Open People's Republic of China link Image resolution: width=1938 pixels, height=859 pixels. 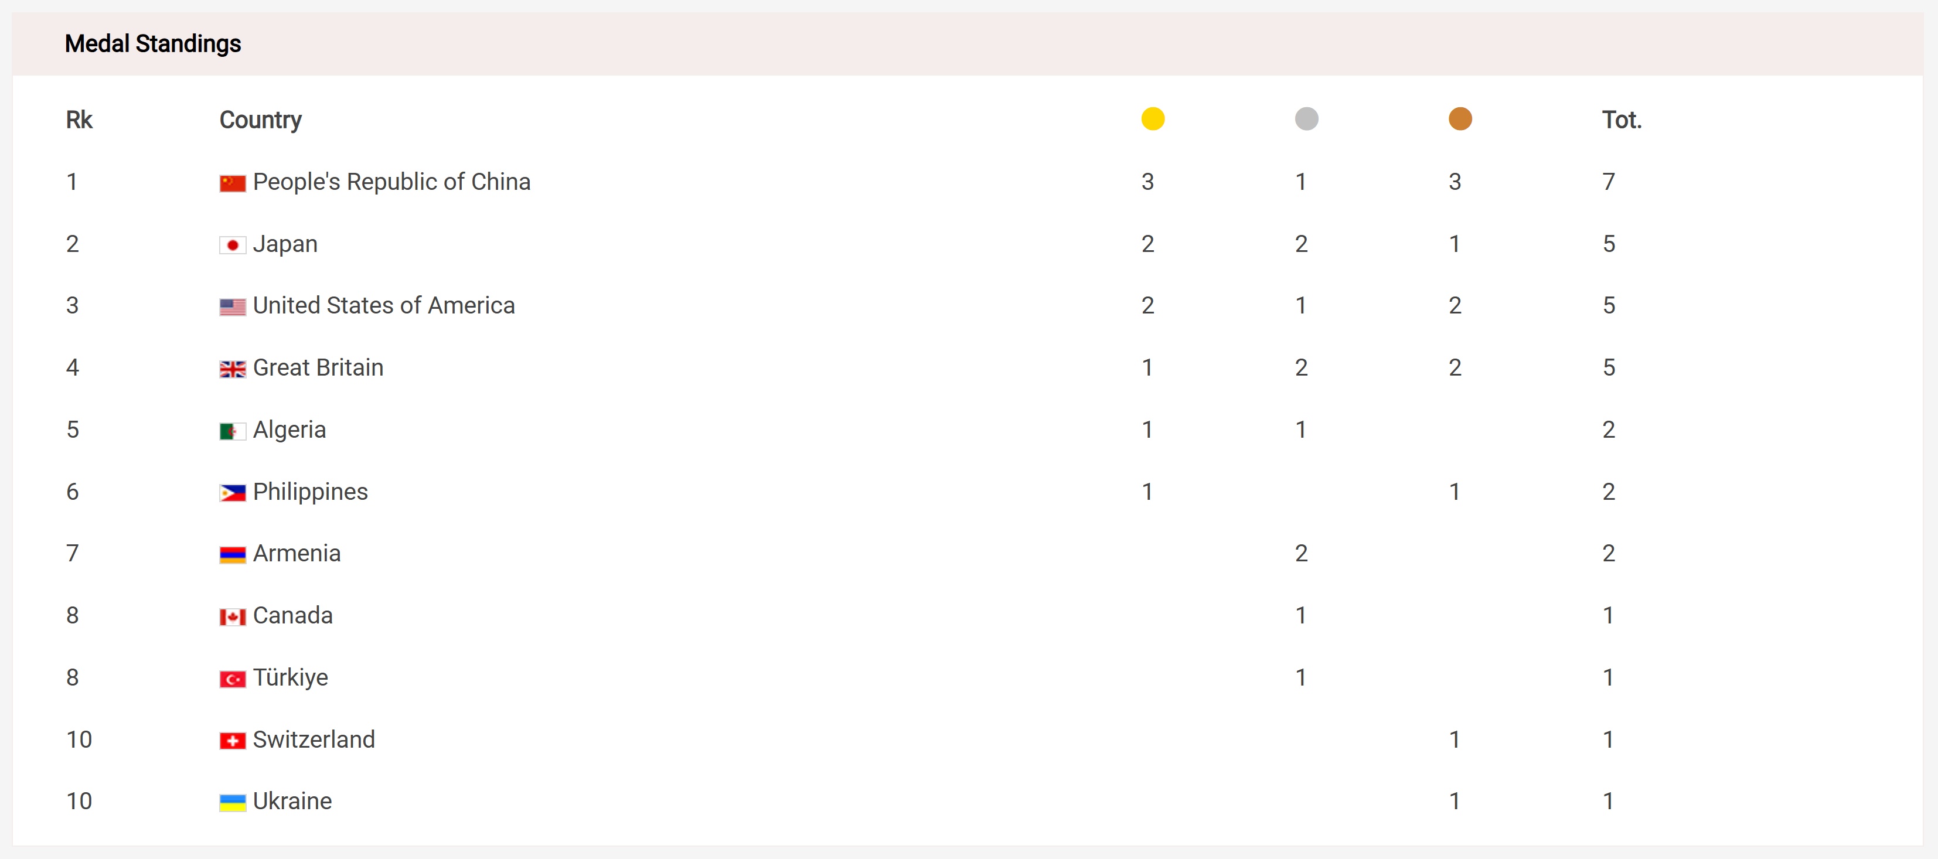[391, 182]
